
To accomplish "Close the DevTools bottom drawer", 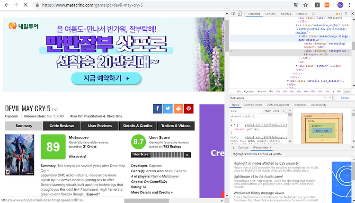I will 352,147.
